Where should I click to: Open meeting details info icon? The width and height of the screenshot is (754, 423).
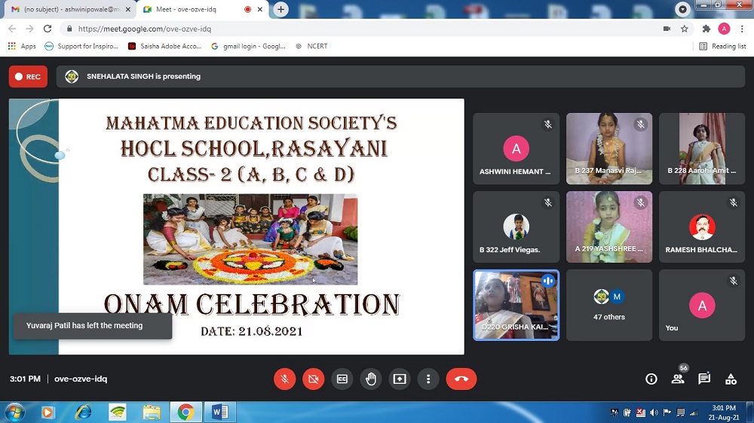pos(651,379)
